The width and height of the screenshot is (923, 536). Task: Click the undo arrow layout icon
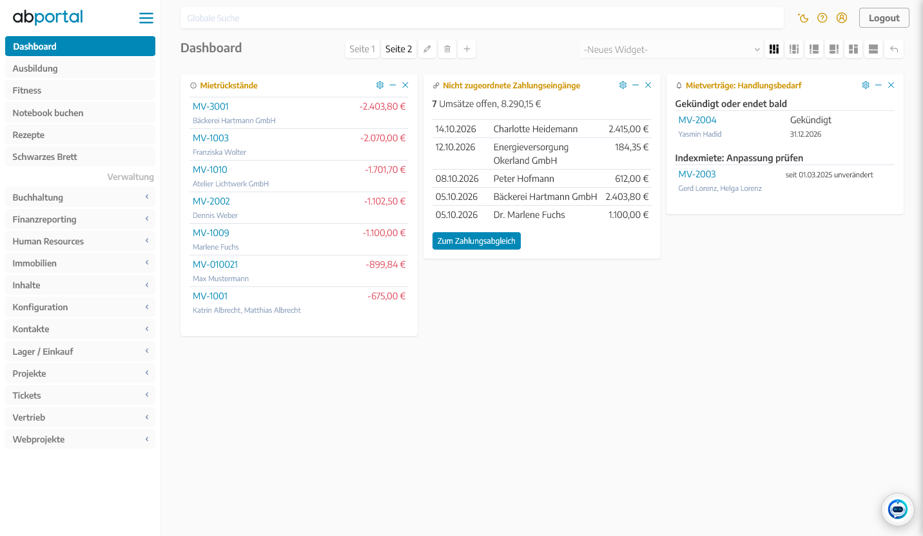point(894,49)
